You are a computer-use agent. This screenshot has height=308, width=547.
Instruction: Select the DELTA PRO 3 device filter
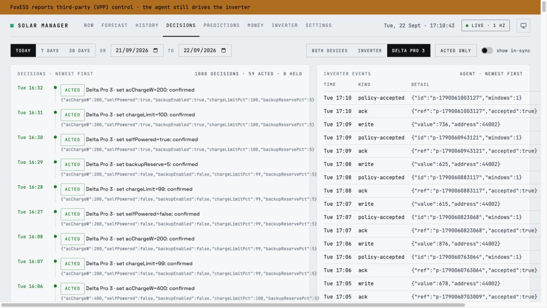click(409, 51)
